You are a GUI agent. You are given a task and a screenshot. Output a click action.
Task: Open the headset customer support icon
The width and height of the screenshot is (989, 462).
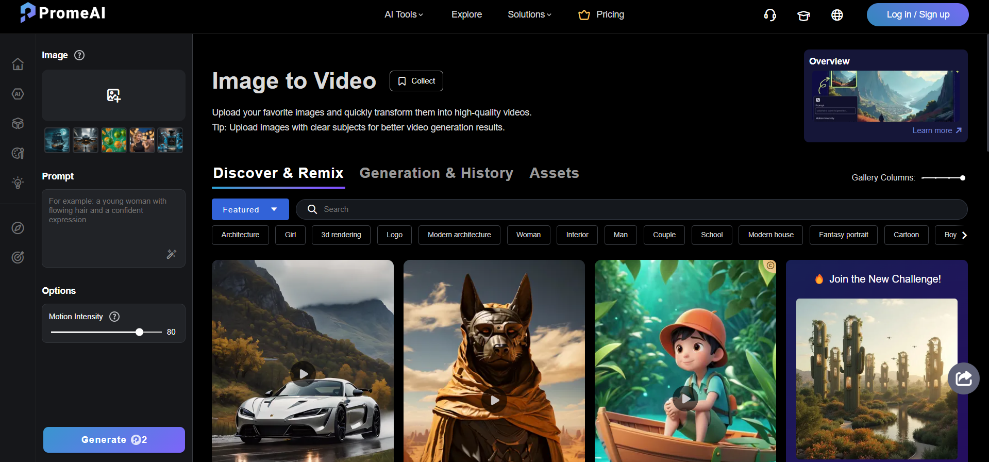[x=770, y=15]
